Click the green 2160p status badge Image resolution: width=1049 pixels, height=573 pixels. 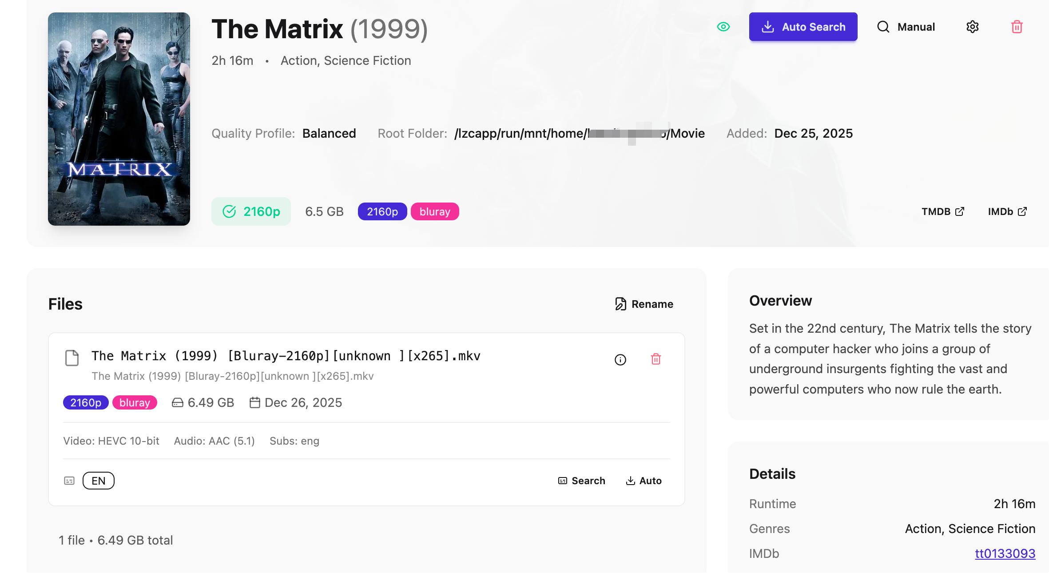[x=251, y=211]
